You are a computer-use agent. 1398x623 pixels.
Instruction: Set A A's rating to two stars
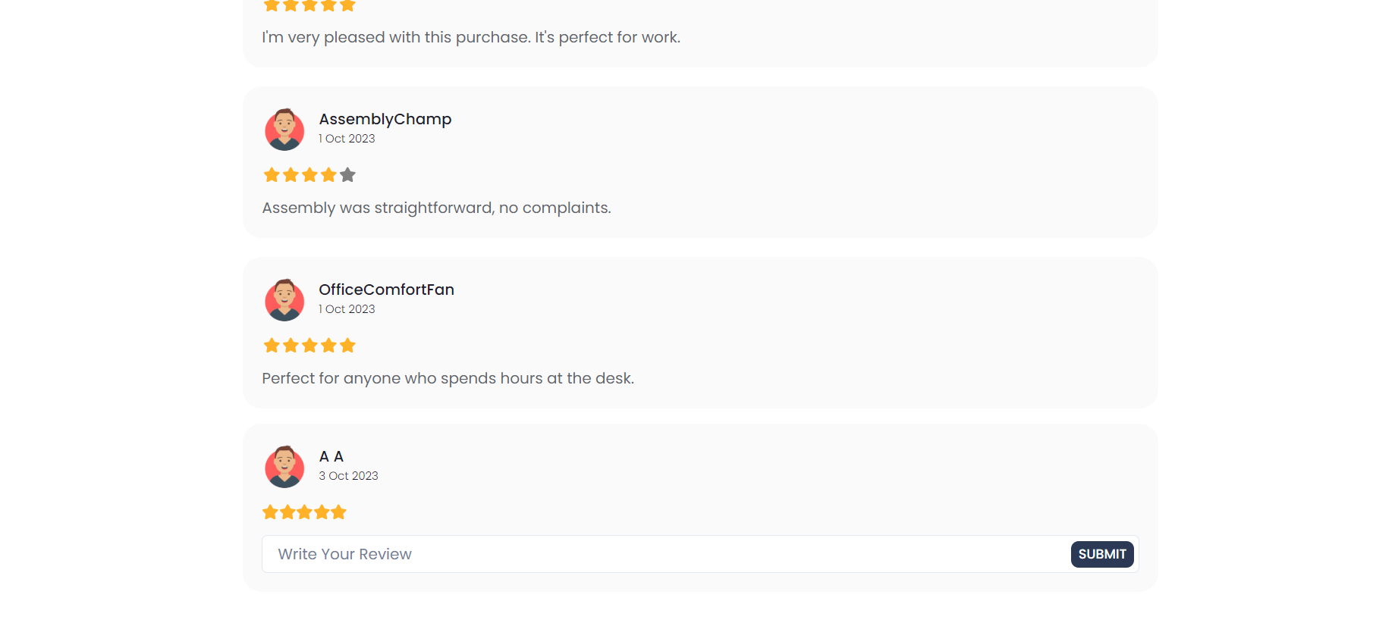287,512
